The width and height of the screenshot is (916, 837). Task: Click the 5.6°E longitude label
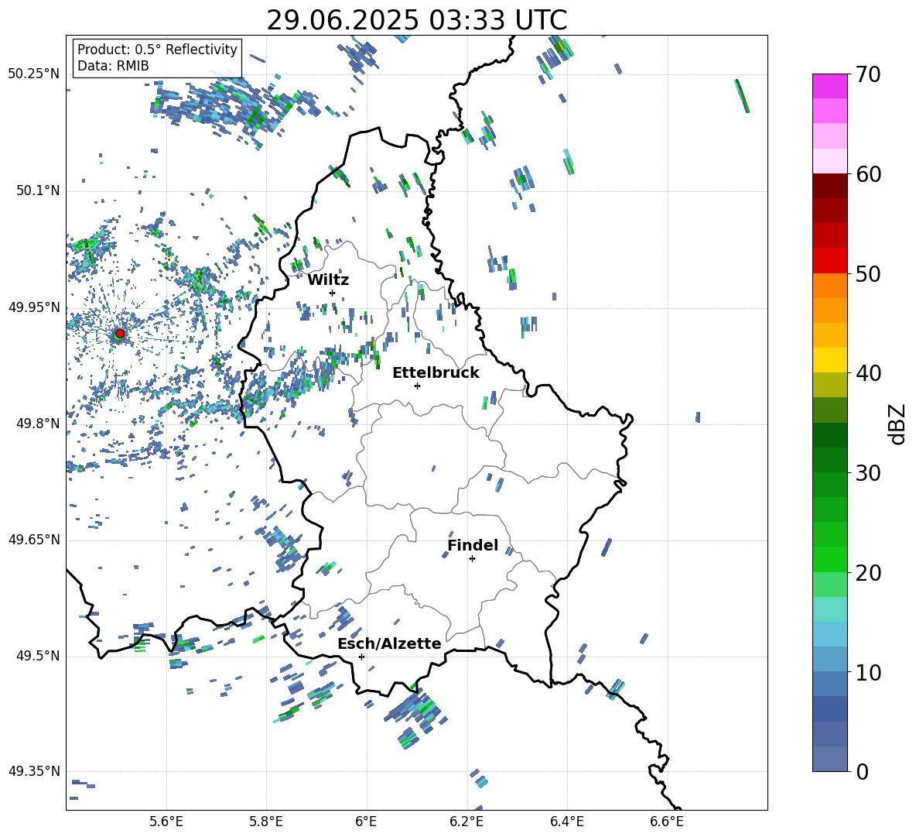[x=166, y=822]
